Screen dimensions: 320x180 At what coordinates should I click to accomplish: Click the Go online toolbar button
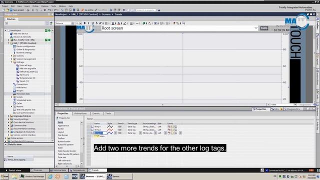87,10
